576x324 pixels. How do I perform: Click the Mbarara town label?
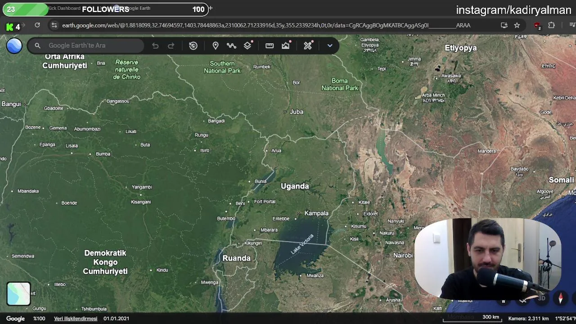pyautogui.click(x=269, y=230)
